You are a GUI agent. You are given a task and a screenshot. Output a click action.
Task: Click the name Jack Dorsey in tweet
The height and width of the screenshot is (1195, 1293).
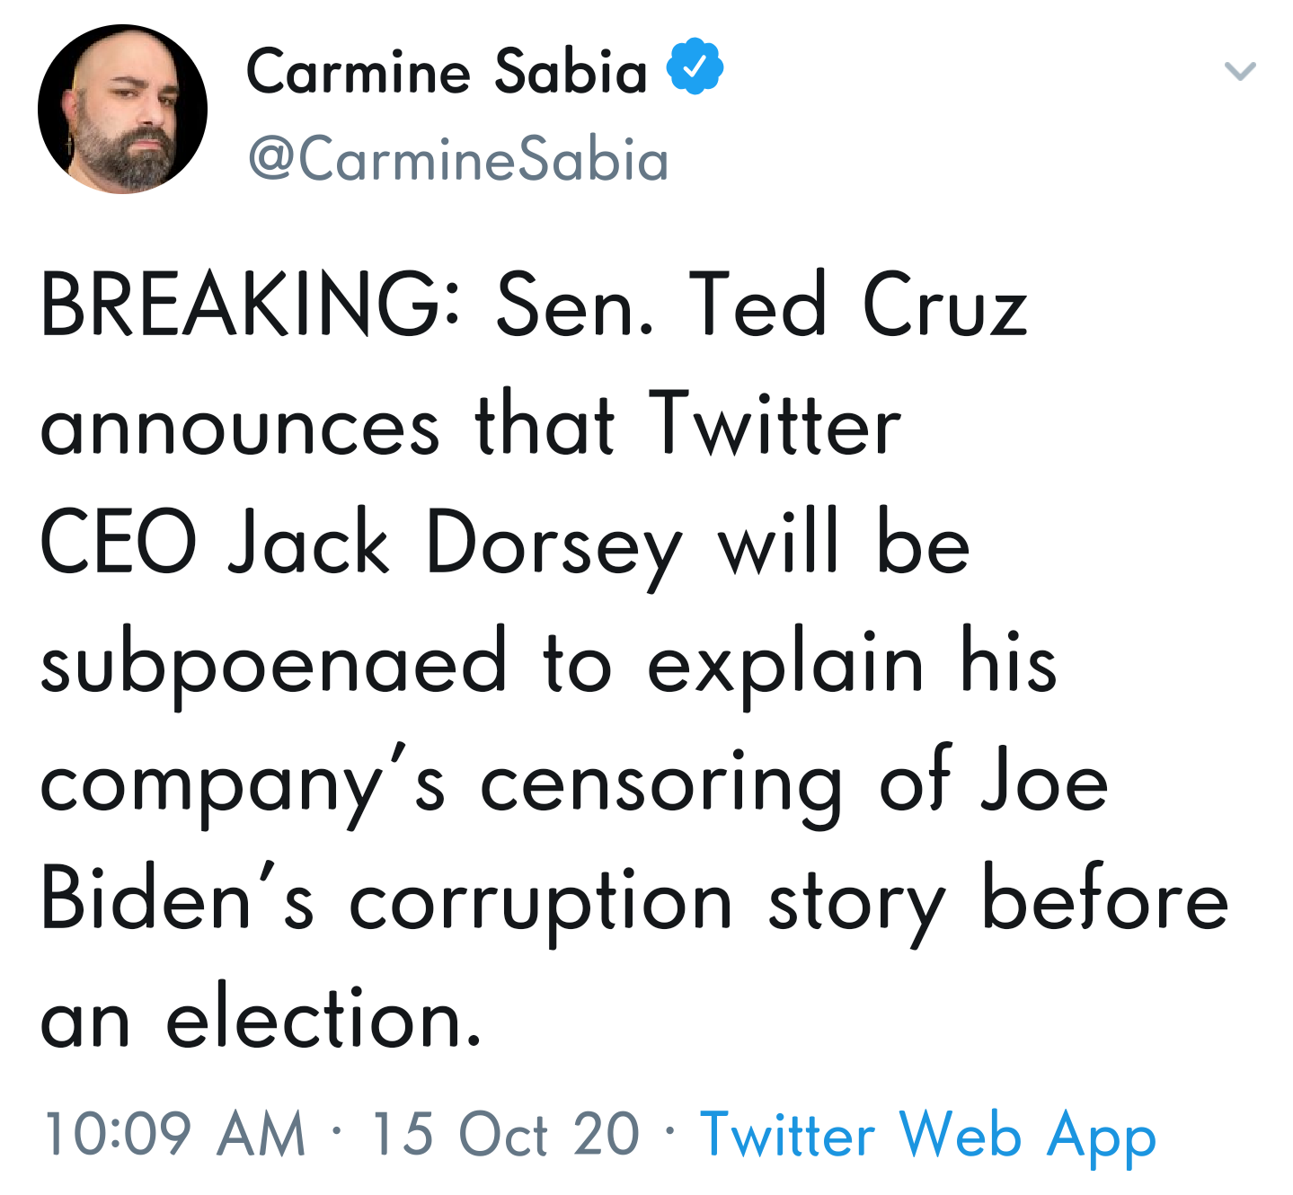click(x=456, y=545)
